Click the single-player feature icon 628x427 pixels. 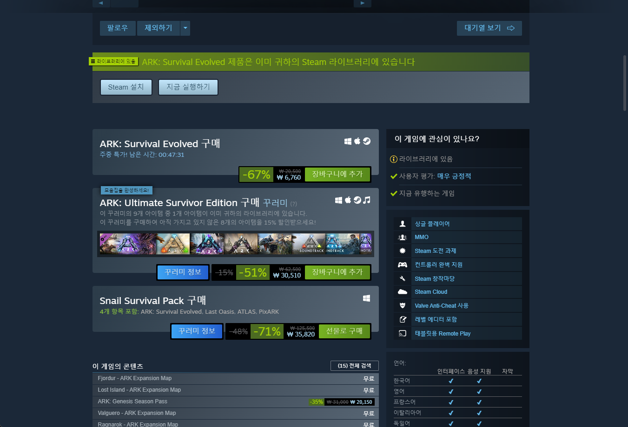click(x=403, y=224)
